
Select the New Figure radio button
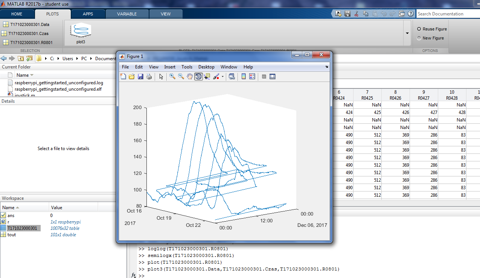pyautogui.click(x=419, y=38)
